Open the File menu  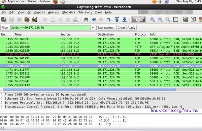click(4, 12)
